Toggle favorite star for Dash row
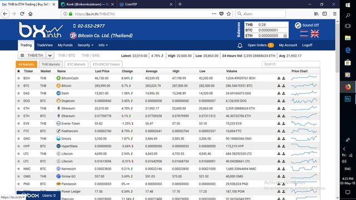 click(18, 93)
